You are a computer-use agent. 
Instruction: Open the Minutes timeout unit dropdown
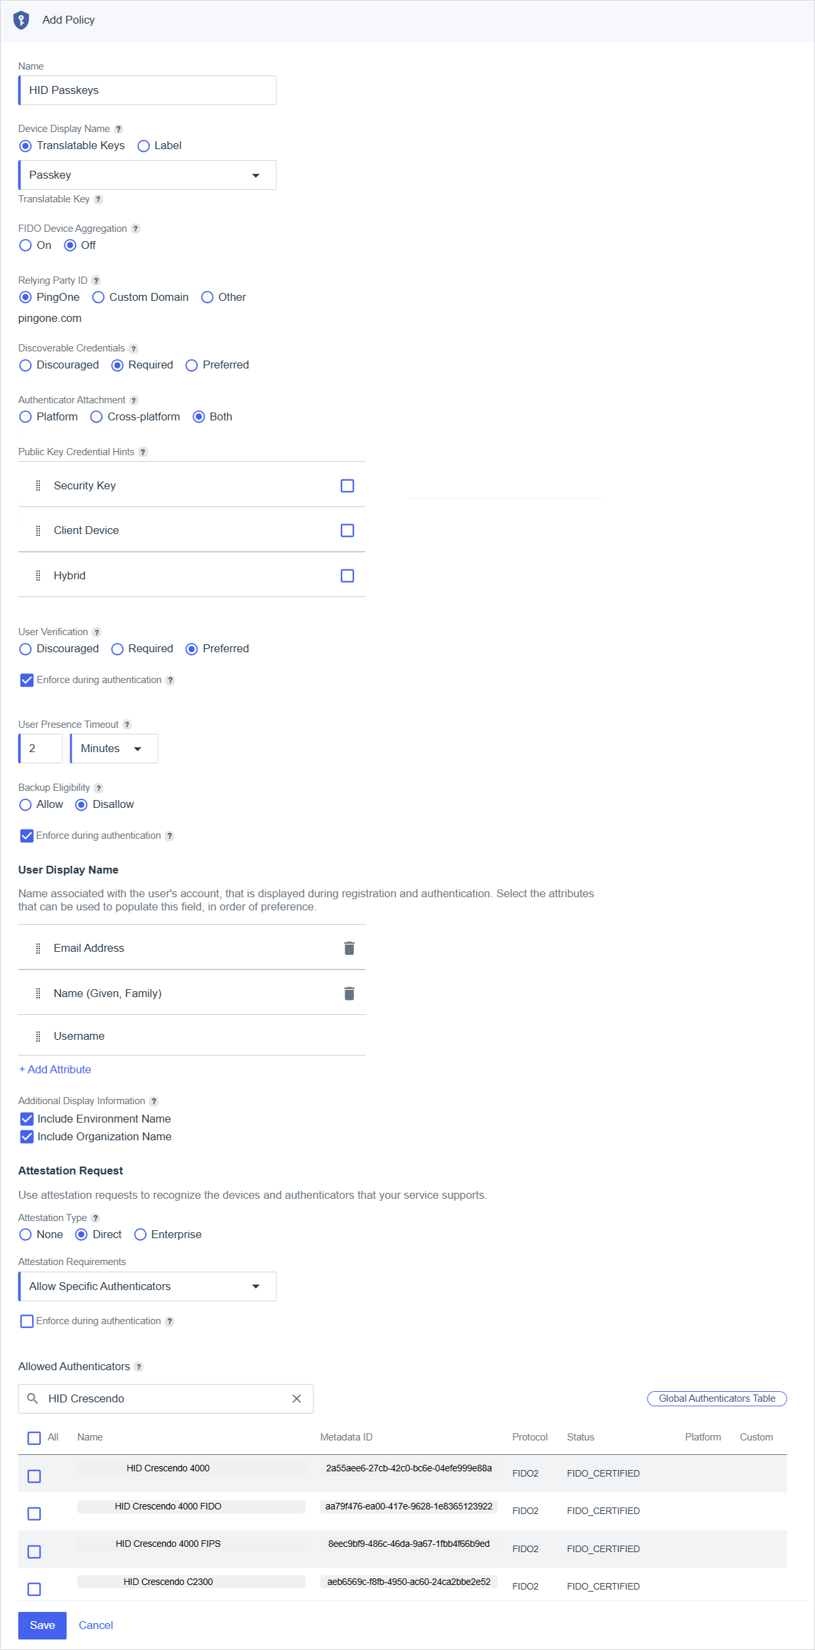114,749
